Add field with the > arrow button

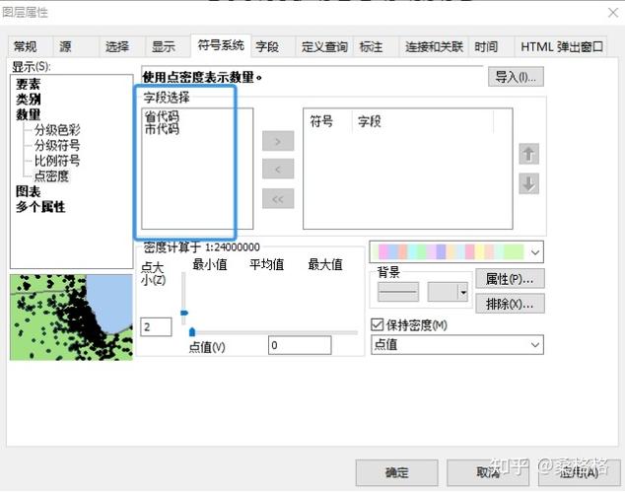[278, 141]
